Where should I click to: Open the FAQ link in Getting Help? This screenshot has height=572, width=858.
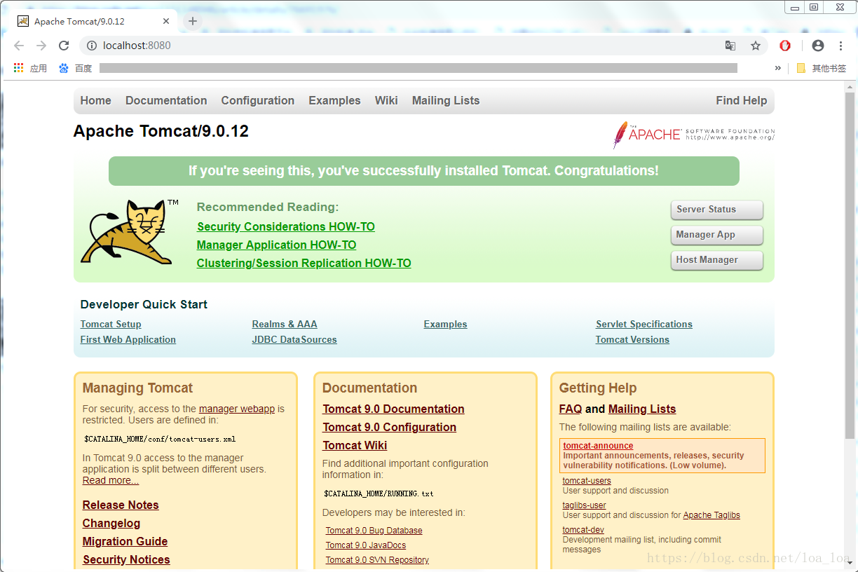(x=571, y=409)
